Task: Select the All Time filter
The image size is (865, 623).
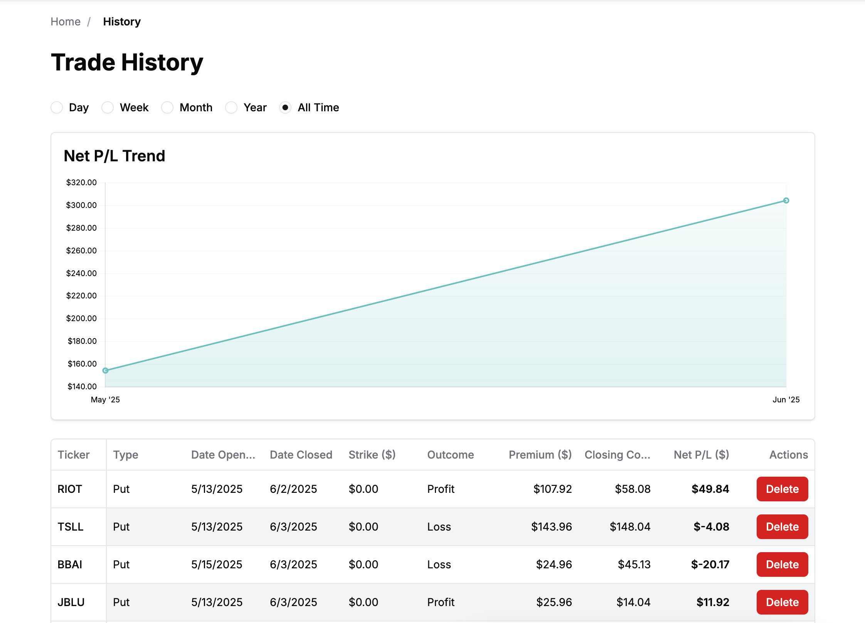Action: click(x=285, y=108)
